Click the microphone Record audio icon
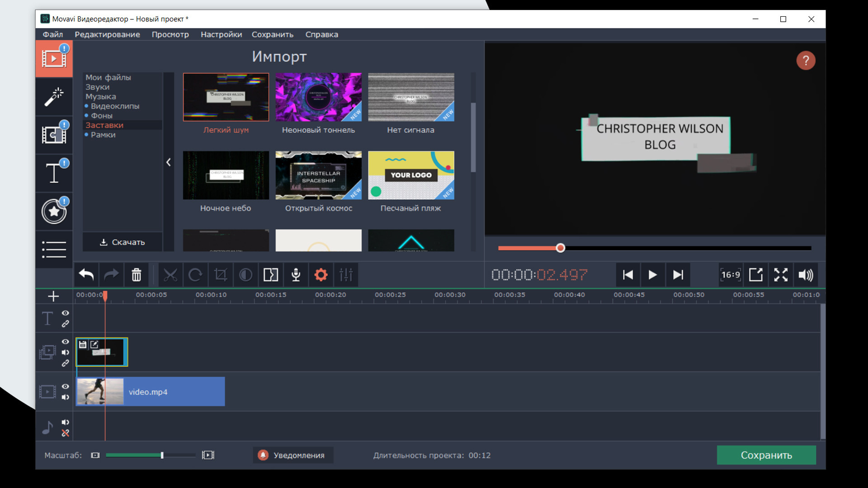The width and height of the screenshot is (868, 488). pyautogui.click(x=296, y=275)
